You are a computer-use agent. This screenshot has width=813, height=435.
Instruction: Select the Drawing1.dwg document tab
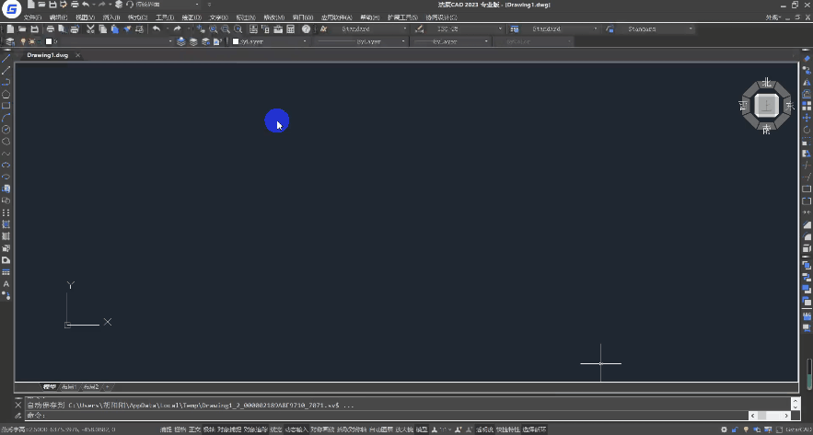point(47,55)
